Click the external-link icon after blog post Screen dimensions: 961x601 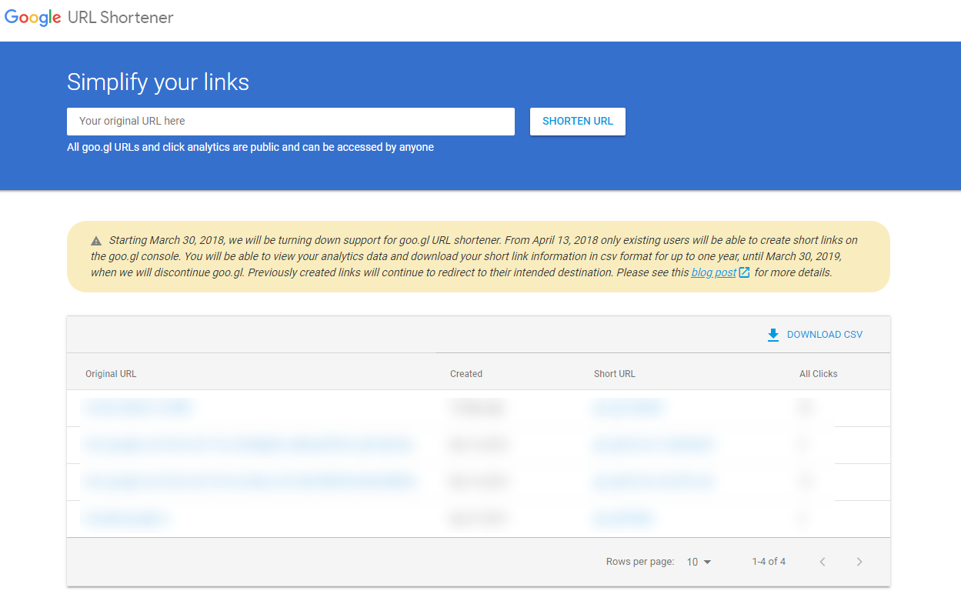point(742,272)
